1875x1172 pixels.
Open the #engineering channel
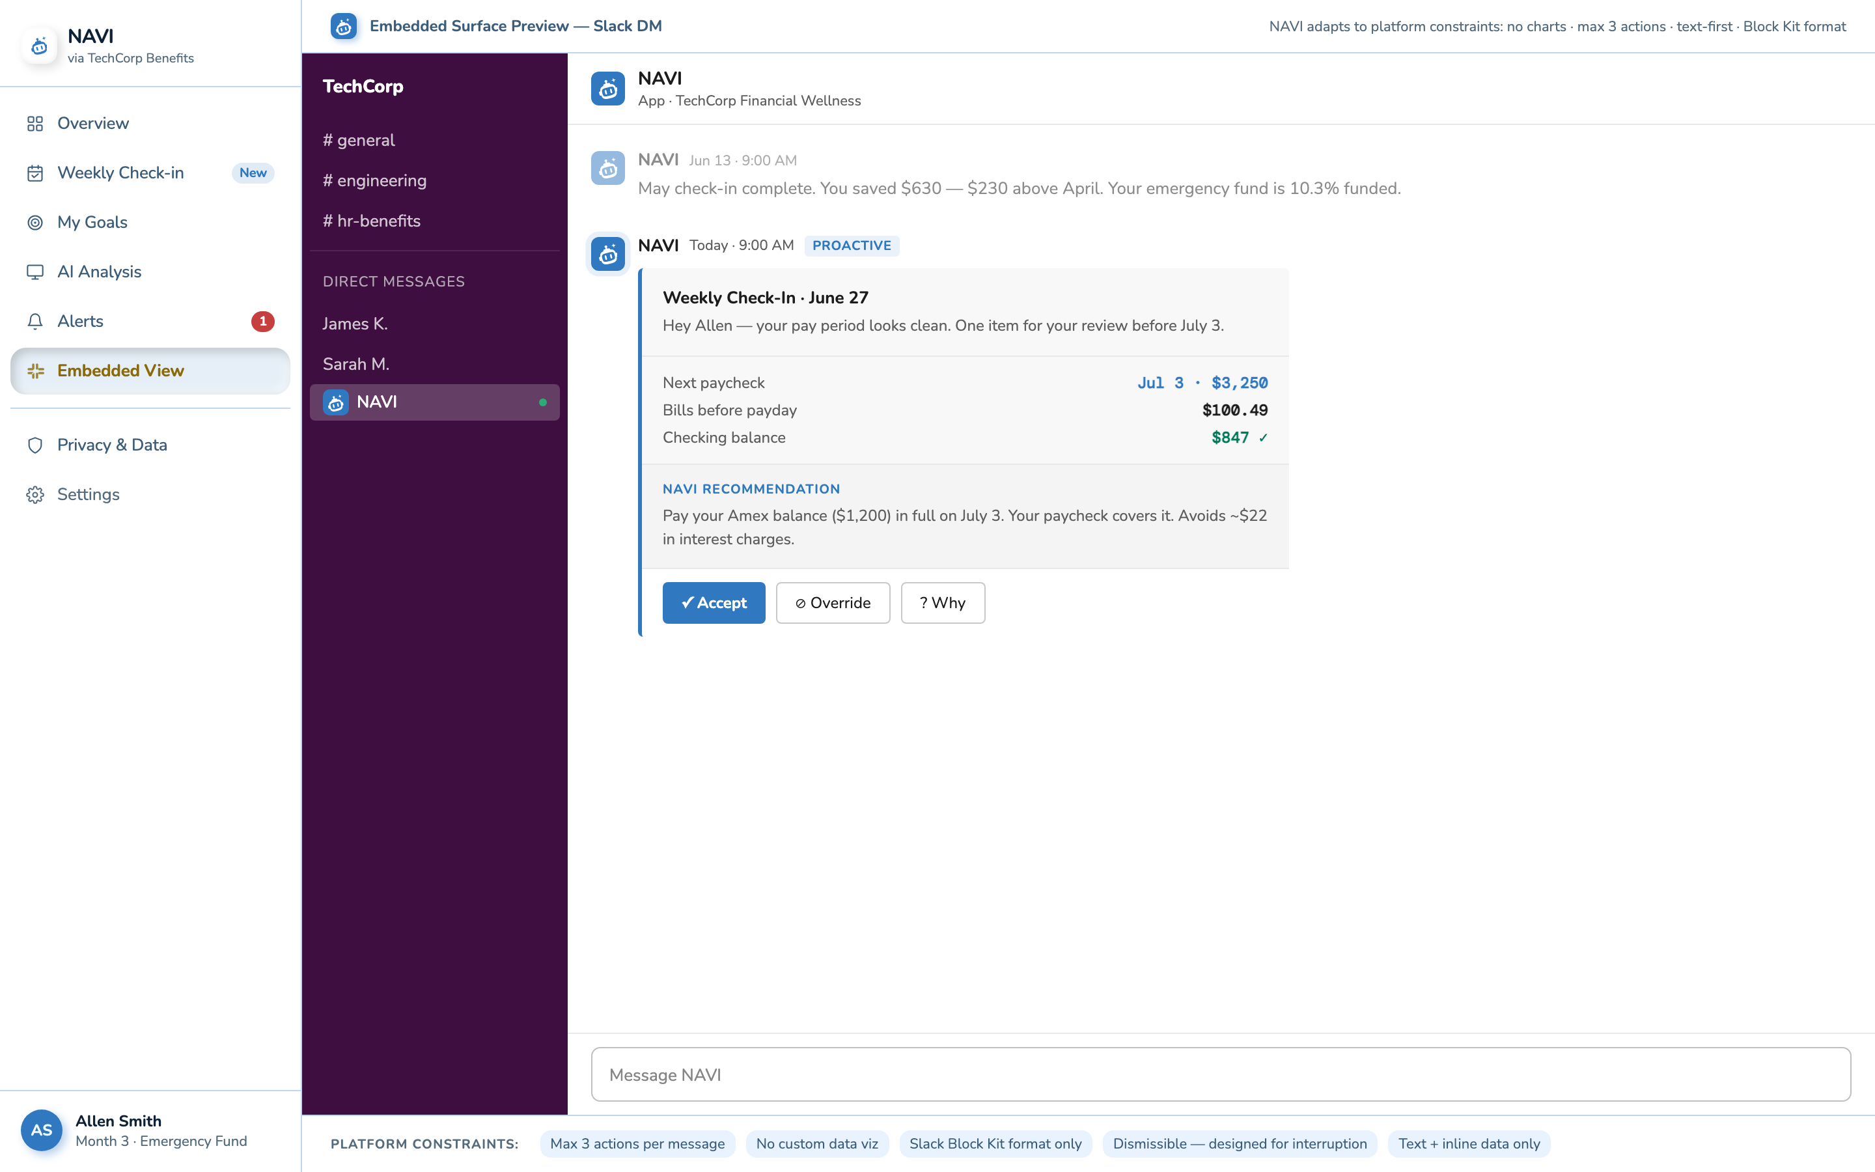pyautogui.click(x=435, y=180)
